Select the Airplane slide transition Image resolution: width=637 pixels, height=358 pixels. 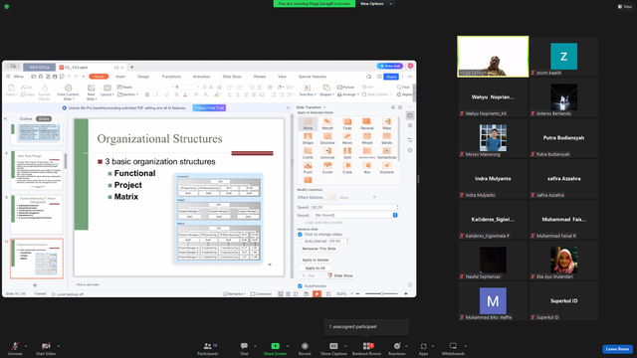[387, 168]
